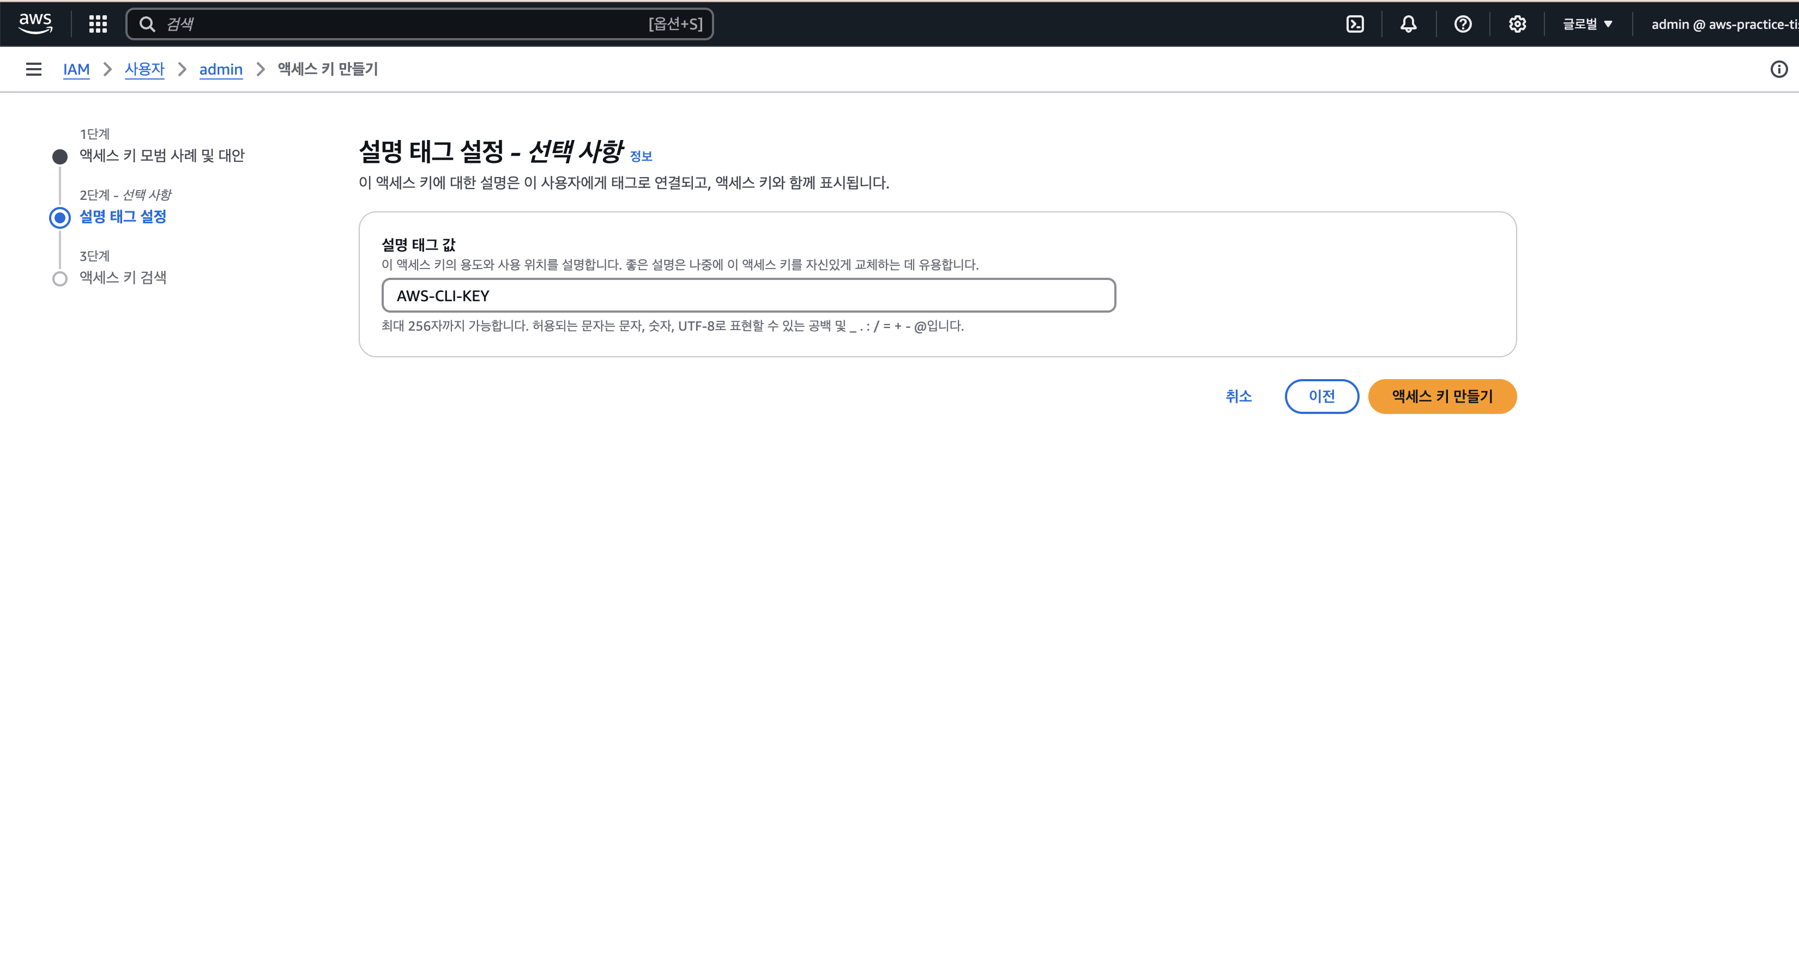
Task: Click the 이전 button
Action: 1321,395
